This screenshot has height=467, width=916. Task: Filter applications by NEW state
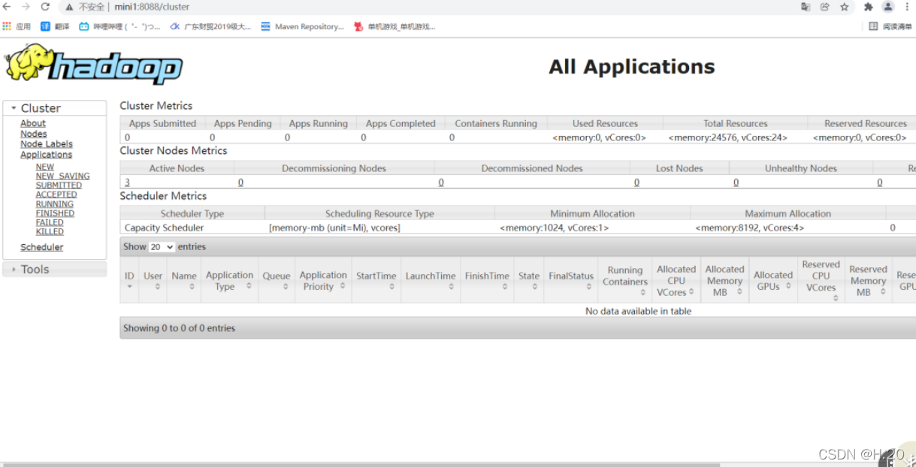pyautogui.click(x=45, y=167)
